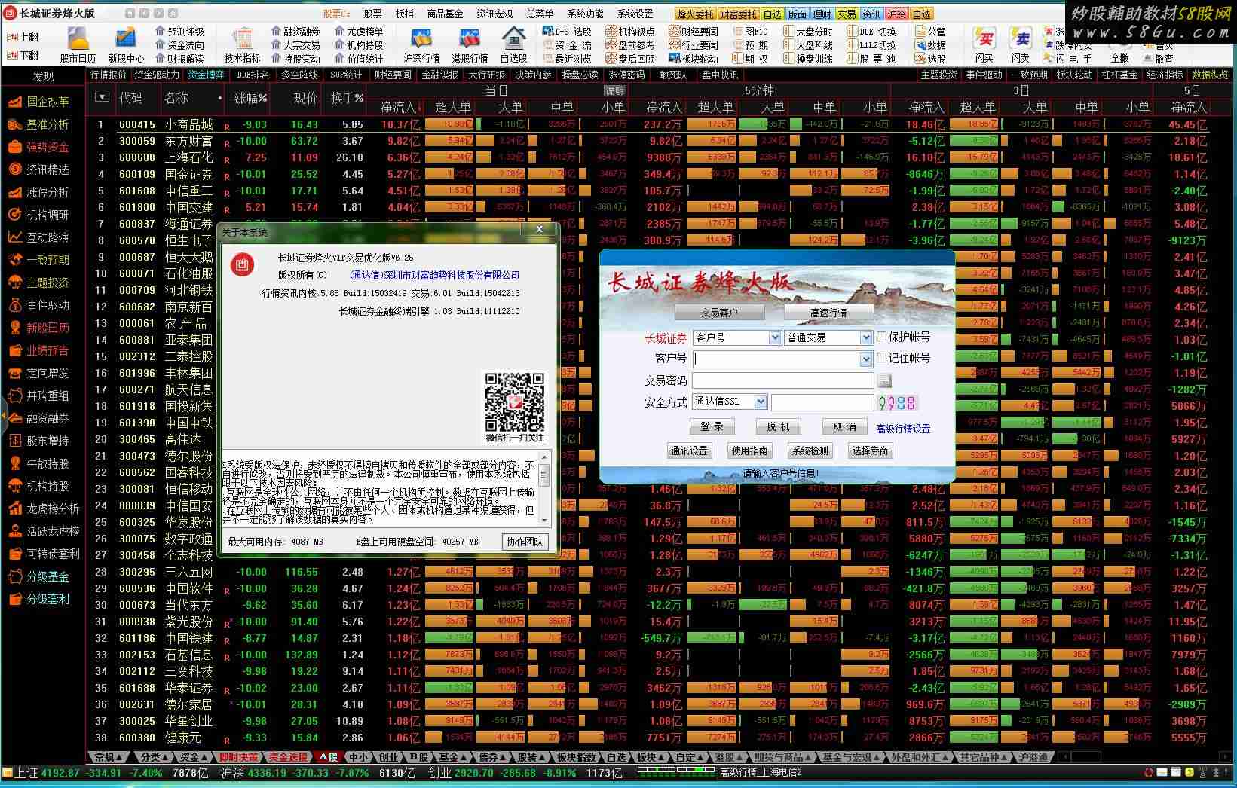Click the 闪卖 flash-sell icon
This screenshot has width=1237, height=788.
[1021, 44]
